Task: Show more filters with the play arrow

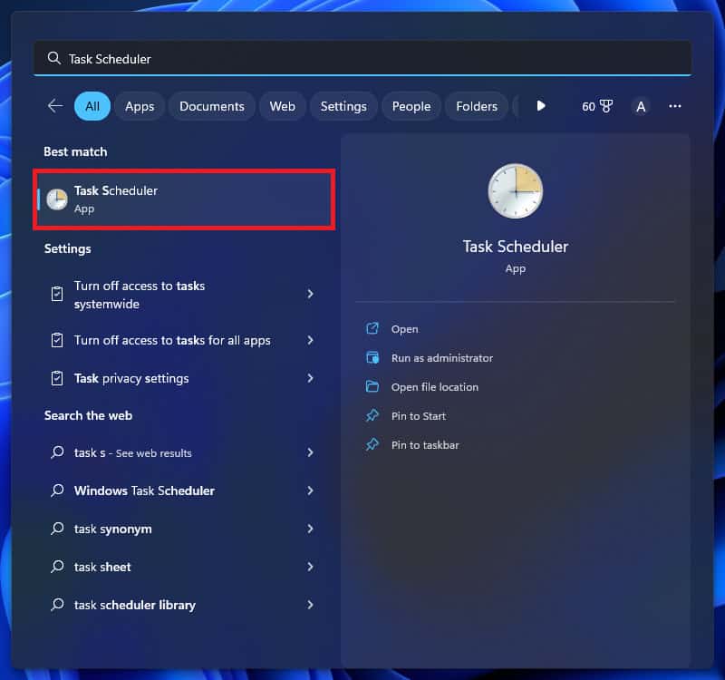Action: [541, 106]
